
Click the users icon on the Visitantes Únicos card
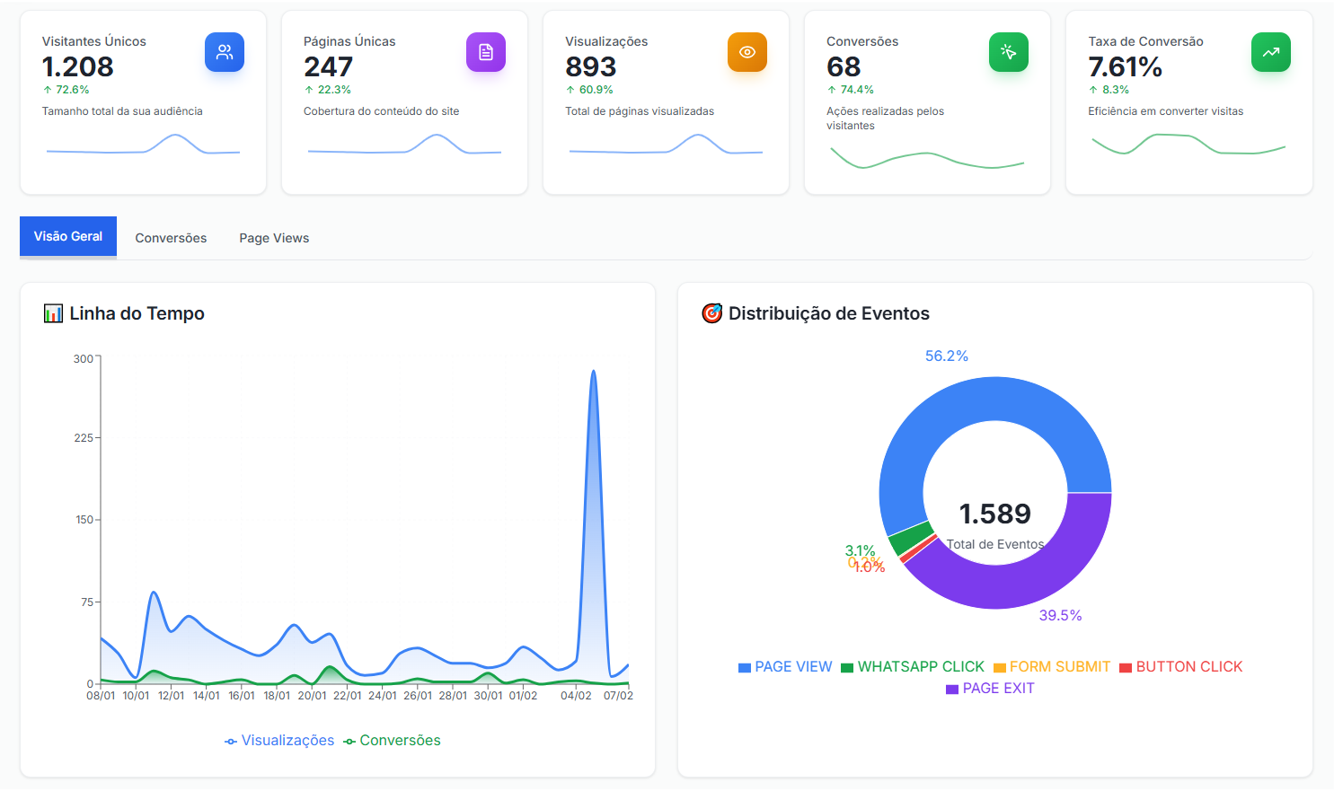tap(225, 52)
